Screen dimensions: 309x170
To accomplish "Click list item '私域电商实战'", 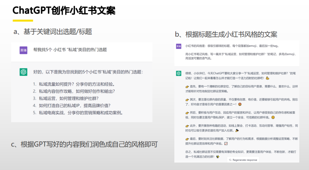I will pos(81,113).
